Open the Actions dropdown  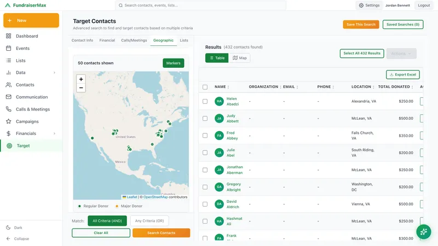click(401, 54)
